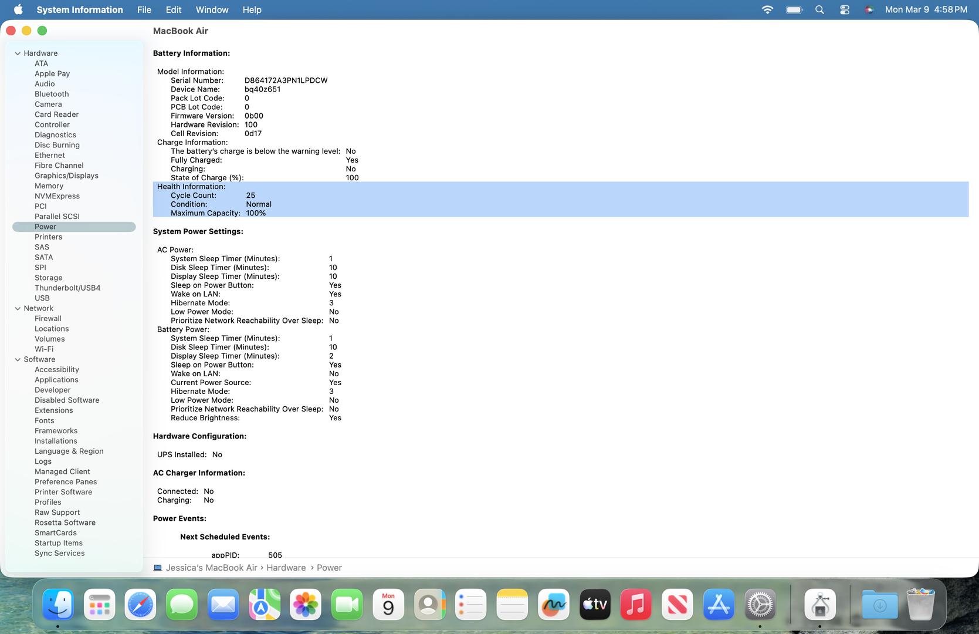Open the Help menu
Image resolution: width=979 pixels, height=634 pixels.
tap(252, 9)
